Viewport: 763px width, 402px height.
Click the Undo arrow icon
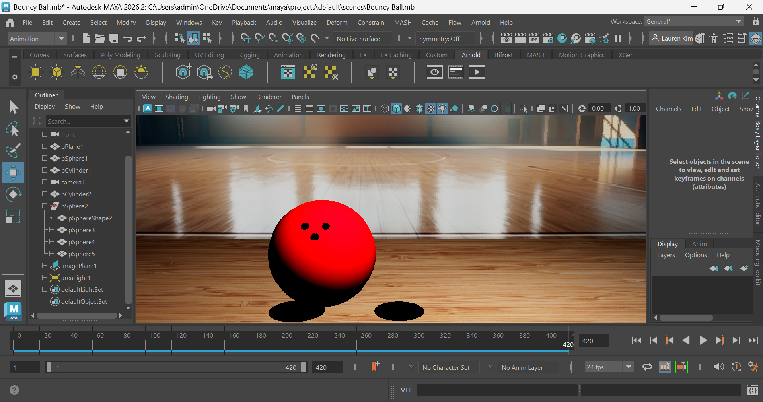point(128,39)
